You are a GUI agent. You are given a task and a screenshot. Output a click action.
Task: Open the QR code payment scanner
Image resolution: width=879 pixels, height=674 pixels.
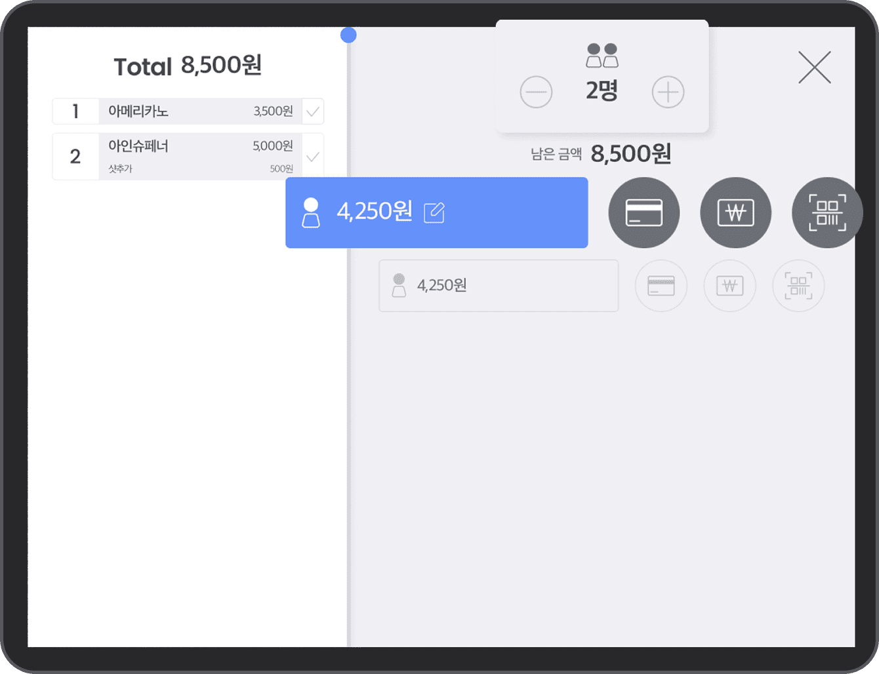pyautogui.click(x=827, y=212)
